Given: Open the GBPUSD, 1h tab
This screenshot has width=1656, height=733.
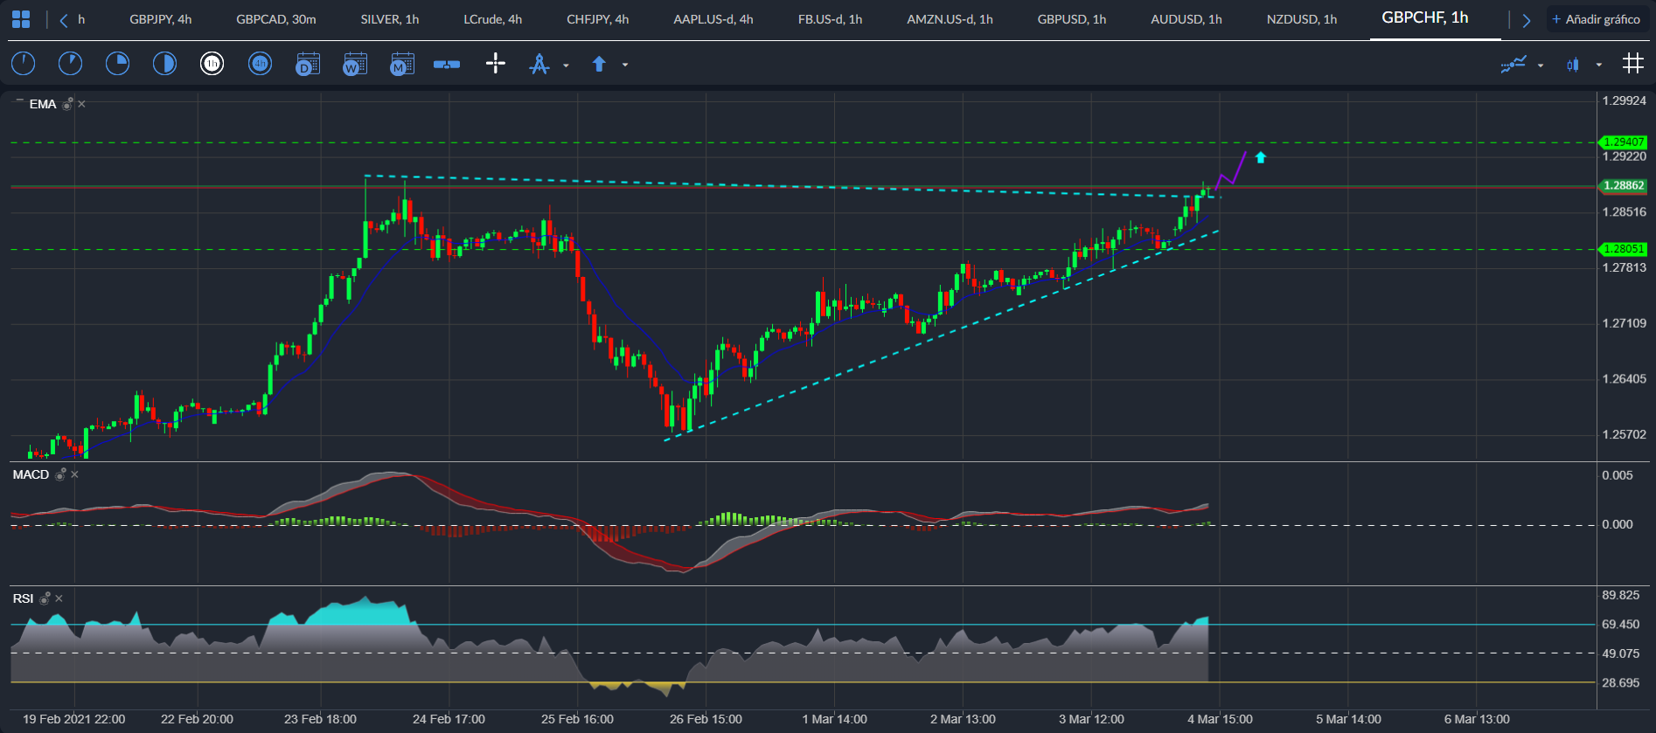Looking at the screenshot, I should click(x=1072, y=19).
